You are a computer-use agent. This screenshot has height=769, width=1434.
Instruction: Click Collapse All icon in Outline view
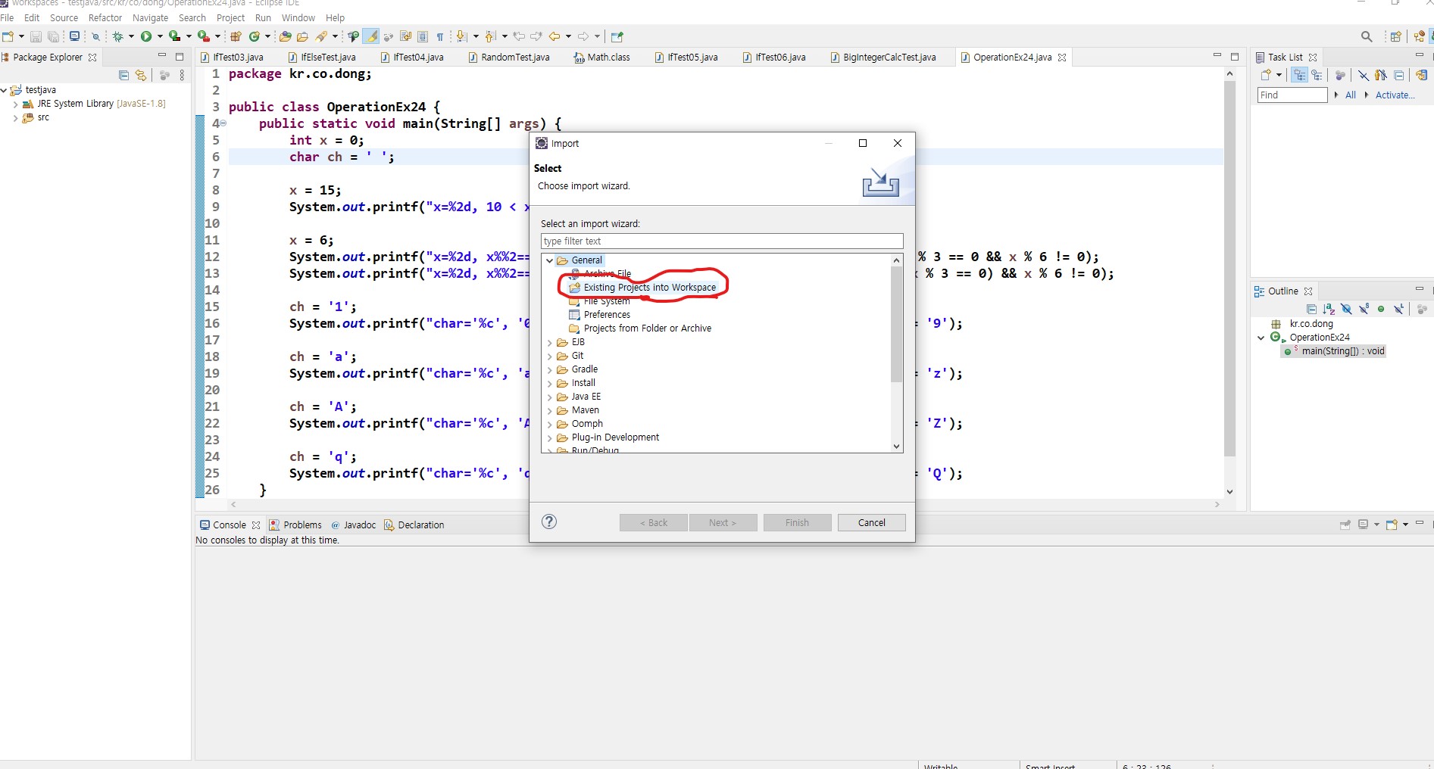[x=1311, y=309]
